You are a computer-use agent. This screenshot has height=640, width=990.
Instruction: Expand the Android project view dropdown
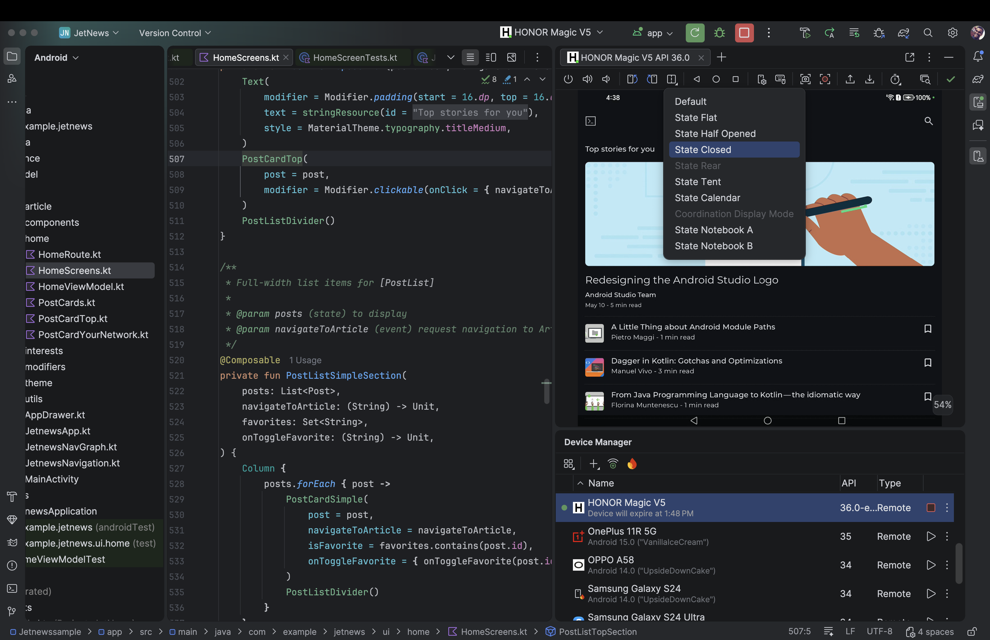(x=56, y=58)
